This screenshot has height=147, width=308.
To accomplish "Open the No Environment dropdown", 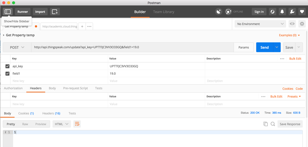I will 260,24.
